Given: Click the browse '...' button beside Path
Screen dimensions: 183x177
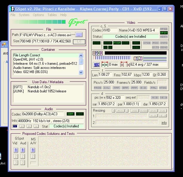Looking at the screenshot, I should coord(79,35).
